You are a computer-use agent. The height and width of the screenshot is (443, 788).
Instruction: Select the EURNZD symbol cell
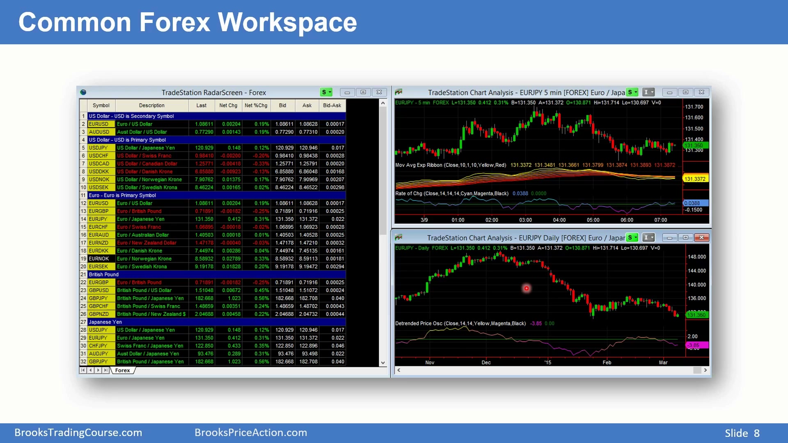pos(101,243)
